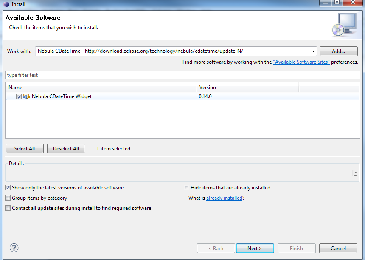Click the Eclipse icon in the title bar
The width and height of the screenshot is (365, 260).
tap(6, 4)
